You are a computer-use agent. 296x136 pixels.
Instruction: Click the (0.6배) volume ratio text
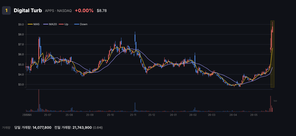click(x=98, y=128)
